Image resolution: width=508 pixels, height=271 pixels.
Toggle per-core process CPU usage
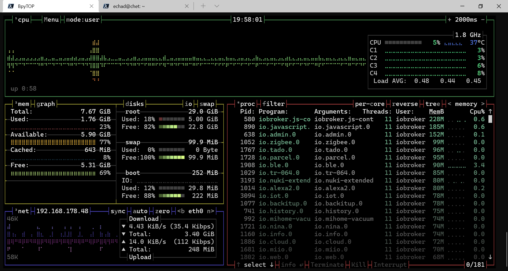pyautogui.click(x=370, y=104)
